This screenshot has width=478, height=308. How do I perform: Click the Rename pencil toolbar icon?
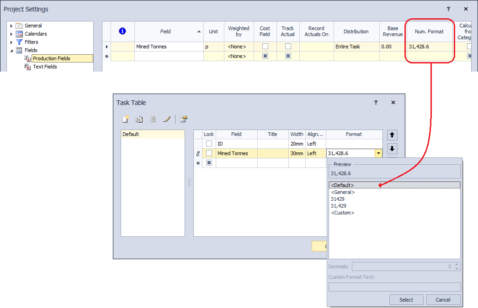pyautogui.click(x=167, y=119)
